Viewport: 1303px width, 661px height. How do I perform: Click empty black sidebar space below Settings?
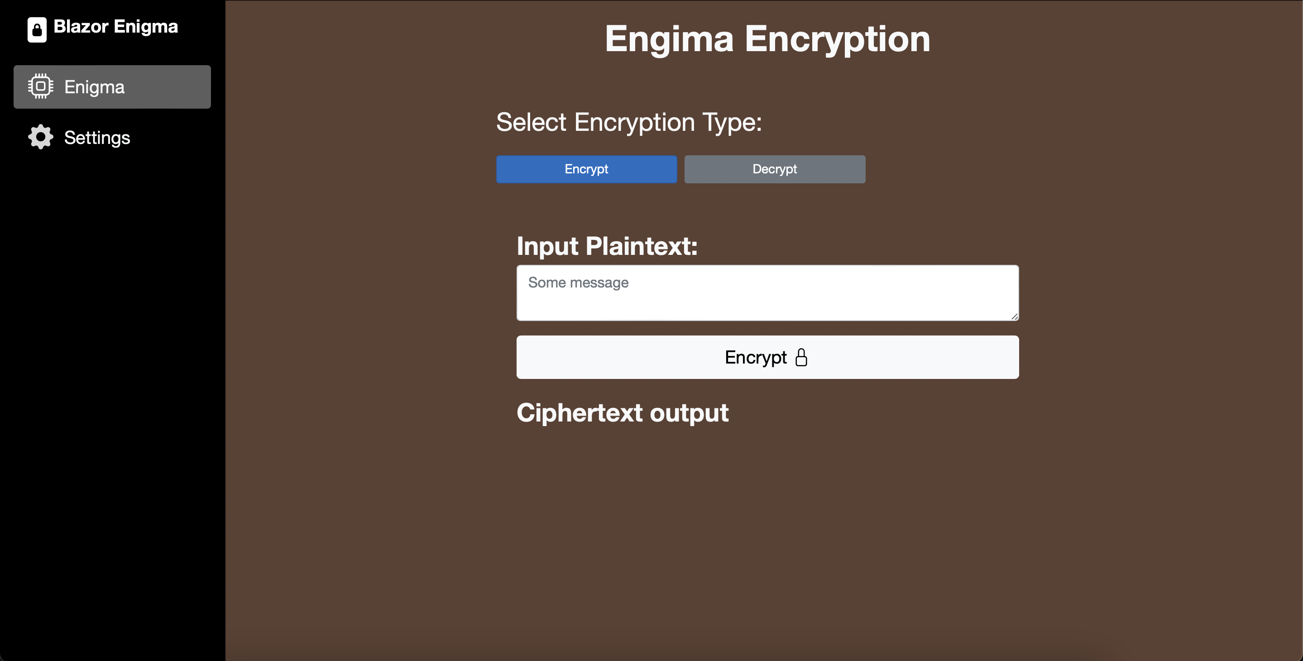(x=112, y=405)
